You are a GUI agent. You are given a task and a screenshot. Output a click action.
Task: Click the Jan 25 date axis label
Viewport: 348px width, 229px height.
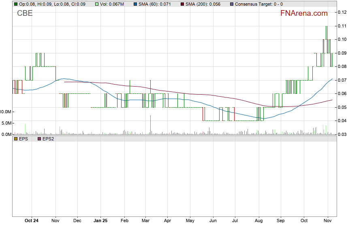100,221
